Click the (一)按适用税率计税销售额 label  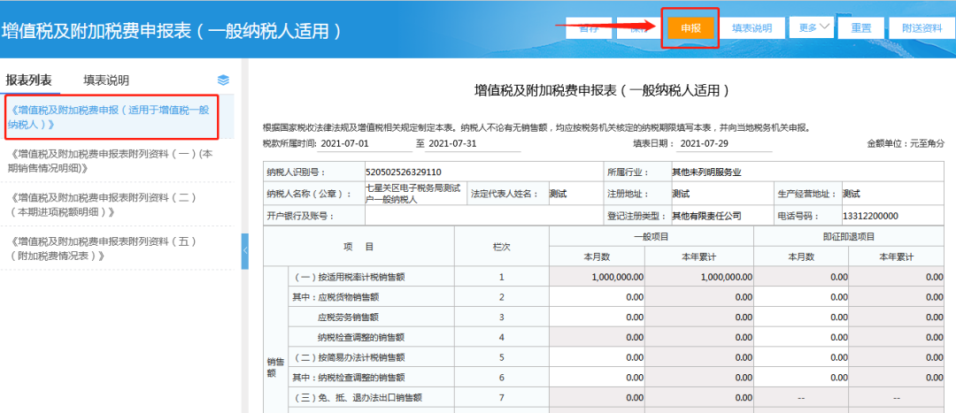(x=350, y=277)
